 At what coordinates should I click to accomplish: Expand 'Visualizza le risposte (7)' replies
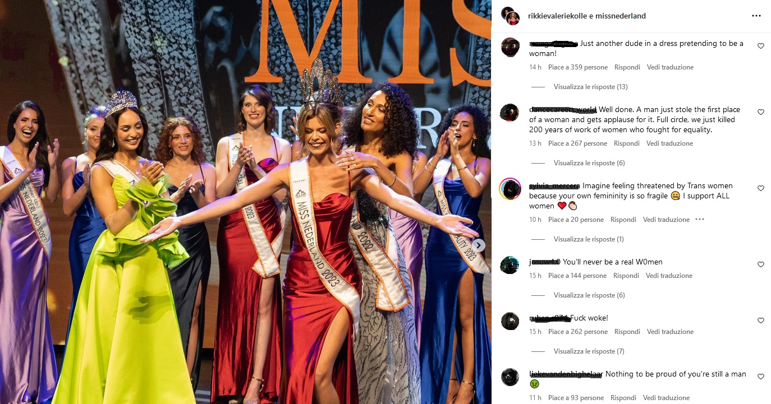(x=589, y=351)
